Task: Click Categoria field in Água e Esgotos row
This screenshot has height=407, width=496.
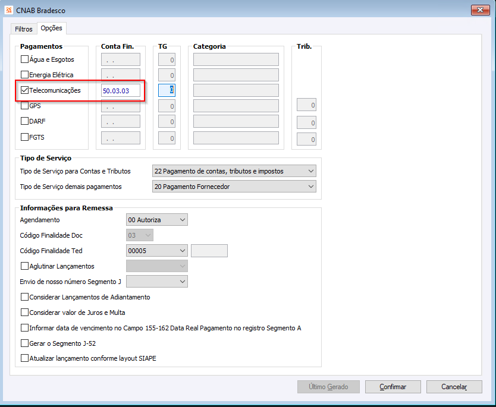Action: point(236,59)
